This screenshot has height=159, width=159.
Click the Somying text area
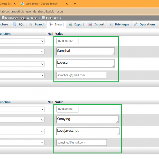87,120
